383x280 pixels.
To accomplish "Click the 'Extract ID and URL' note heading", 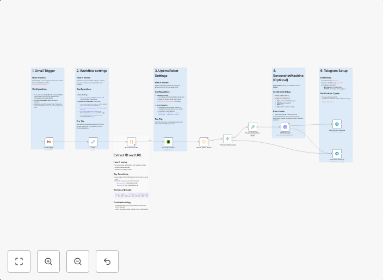I will [x=127, y=155].
